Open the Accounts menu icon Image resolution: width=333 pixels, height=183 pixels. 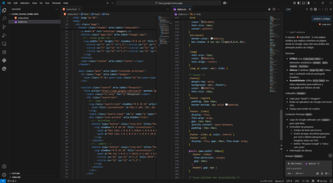4,167
